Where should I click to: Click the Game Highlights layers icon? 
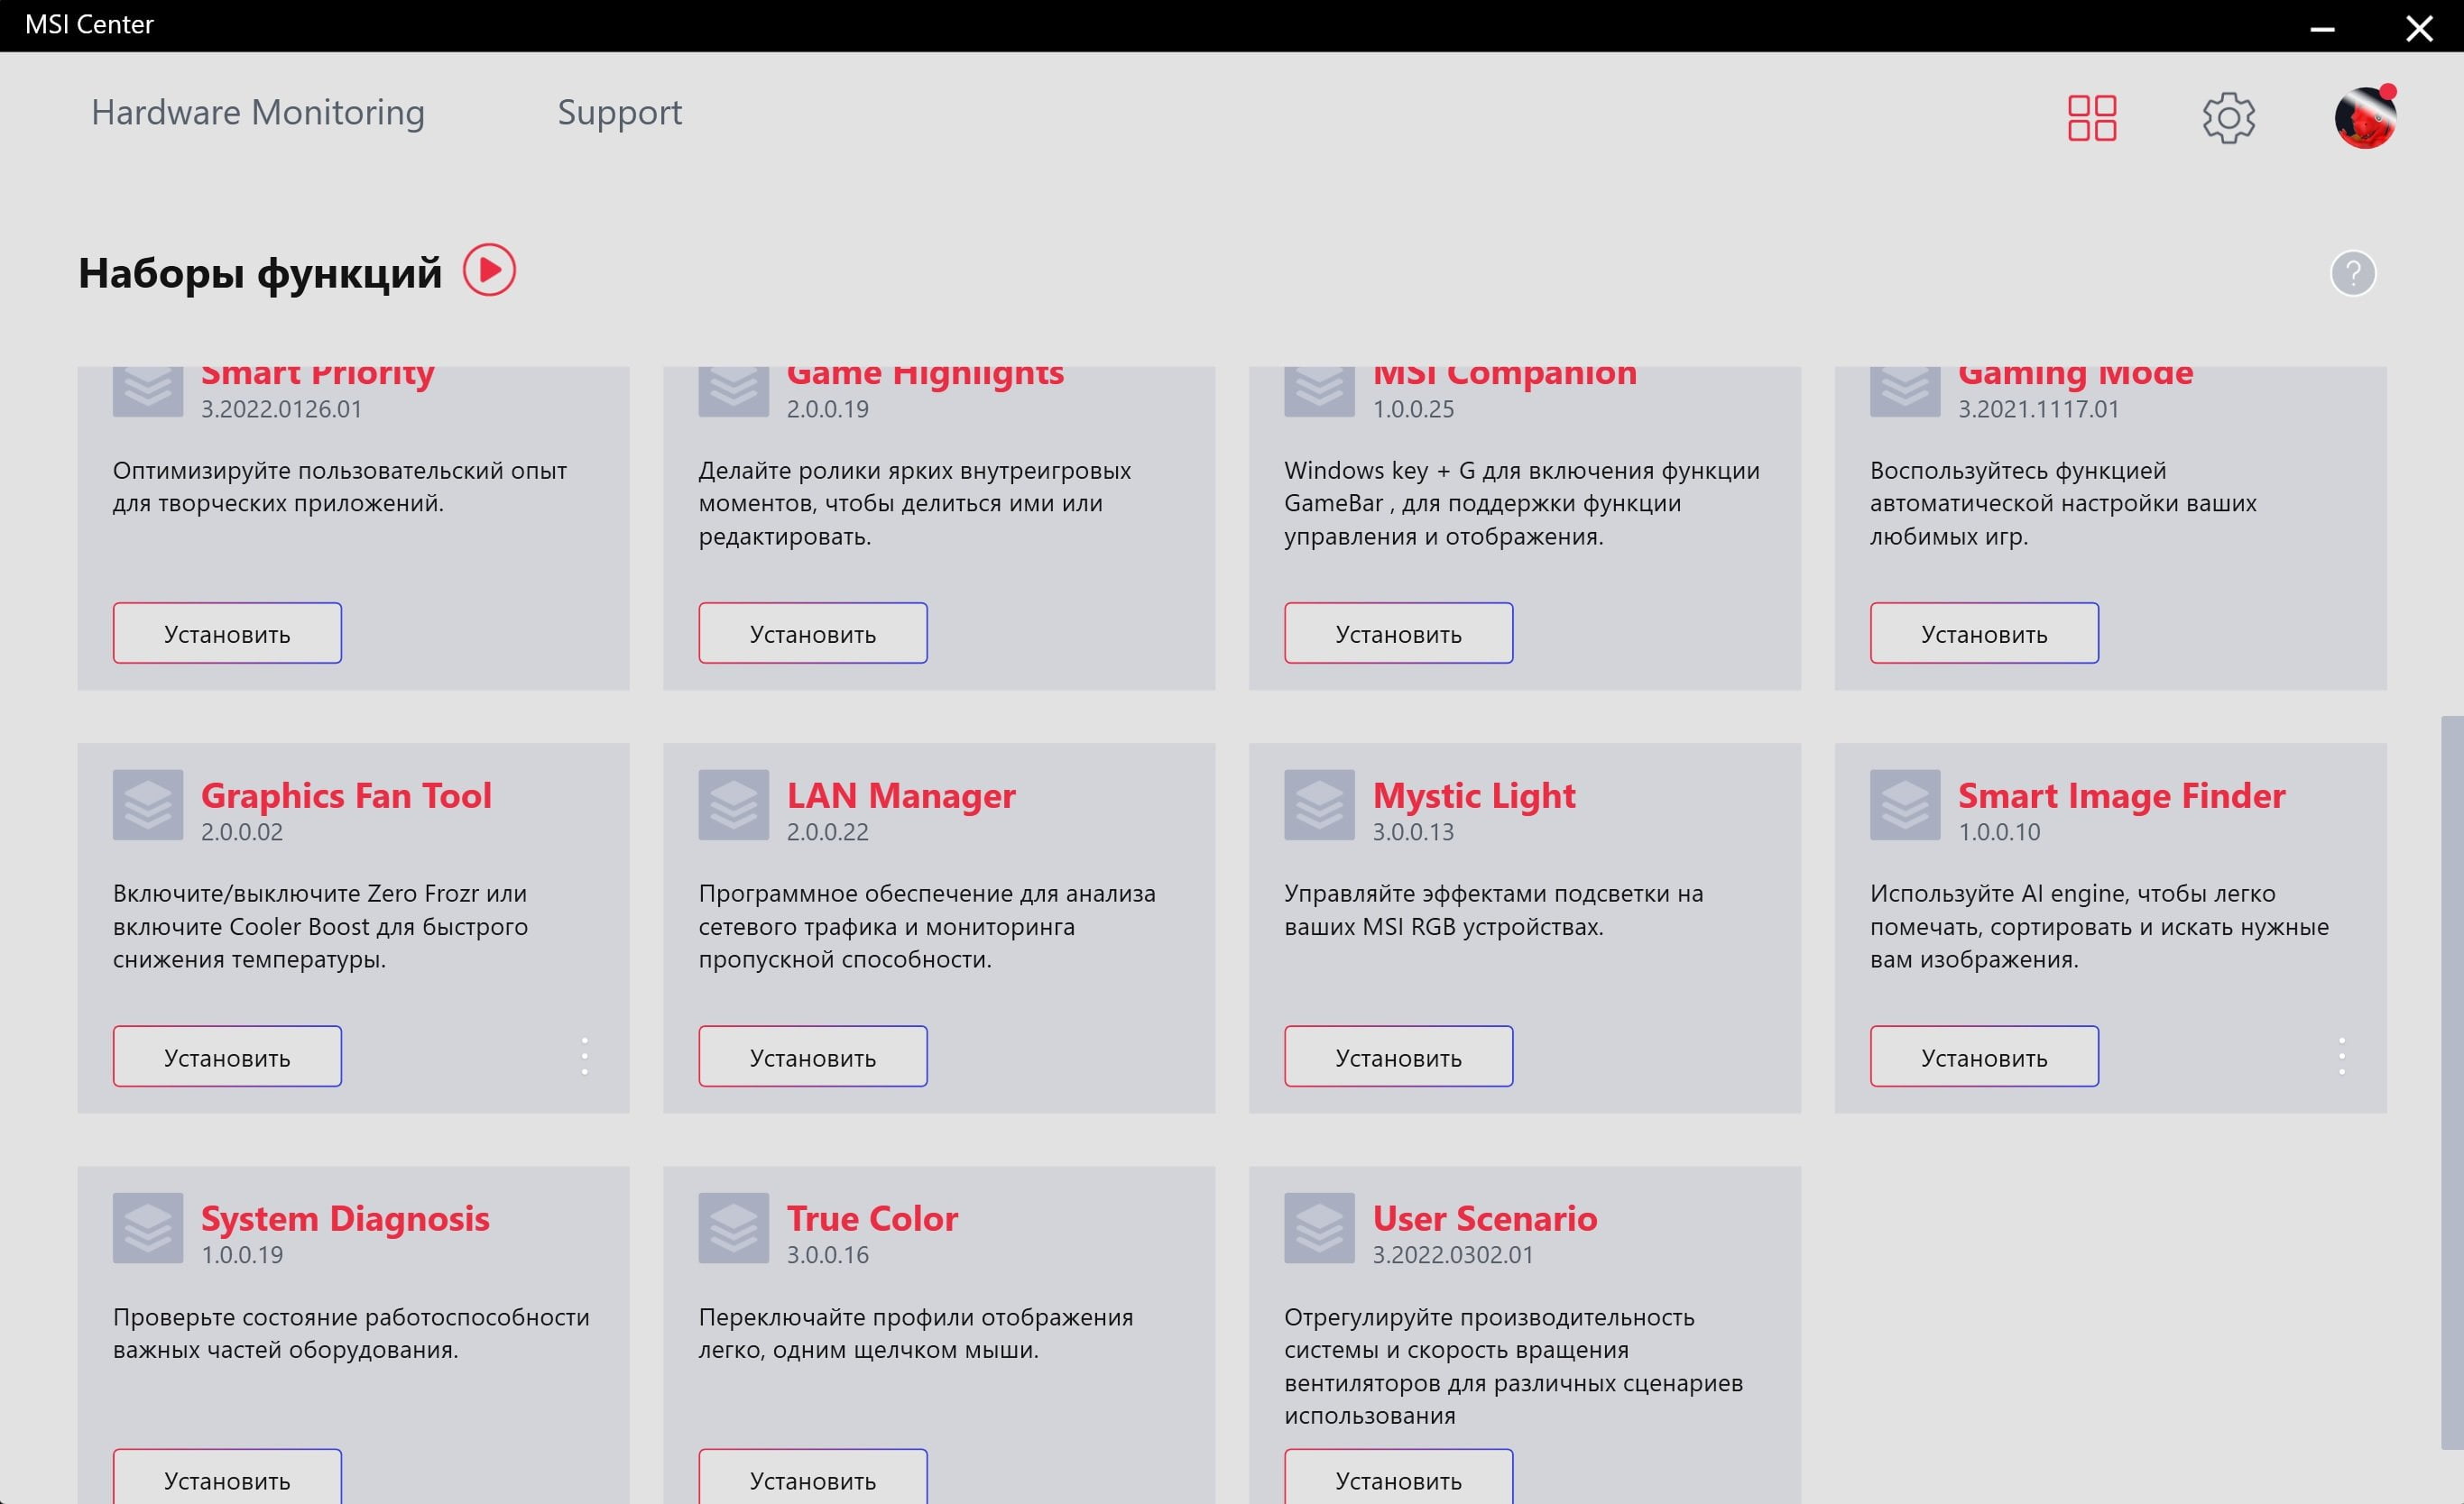coord(733,390)
